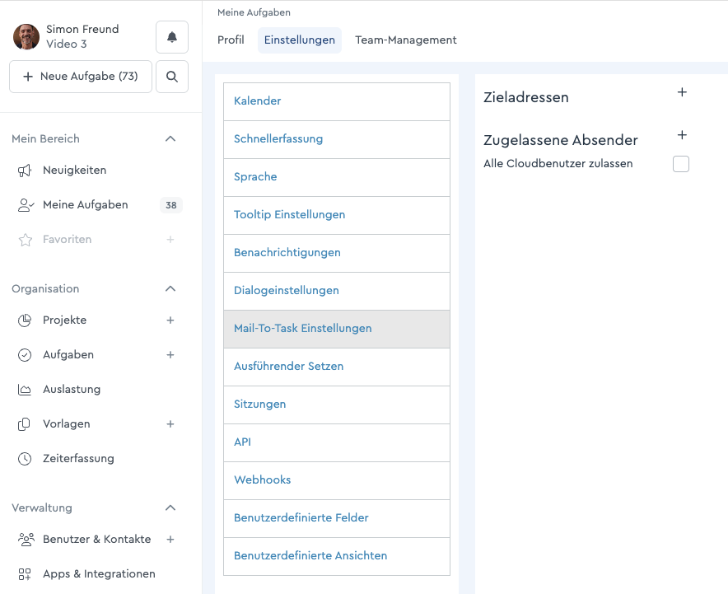Add a Zugelassene Absender entry with plus
Viewport: 728px width, 594px height.
(x=682, y=135)
